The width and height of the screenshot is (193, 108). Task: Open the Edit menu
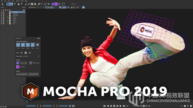(x=5, y=1)
